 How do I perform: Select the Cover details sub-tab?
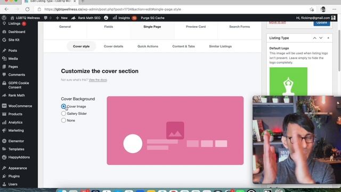pyautogui.click(x=113, y=46)
